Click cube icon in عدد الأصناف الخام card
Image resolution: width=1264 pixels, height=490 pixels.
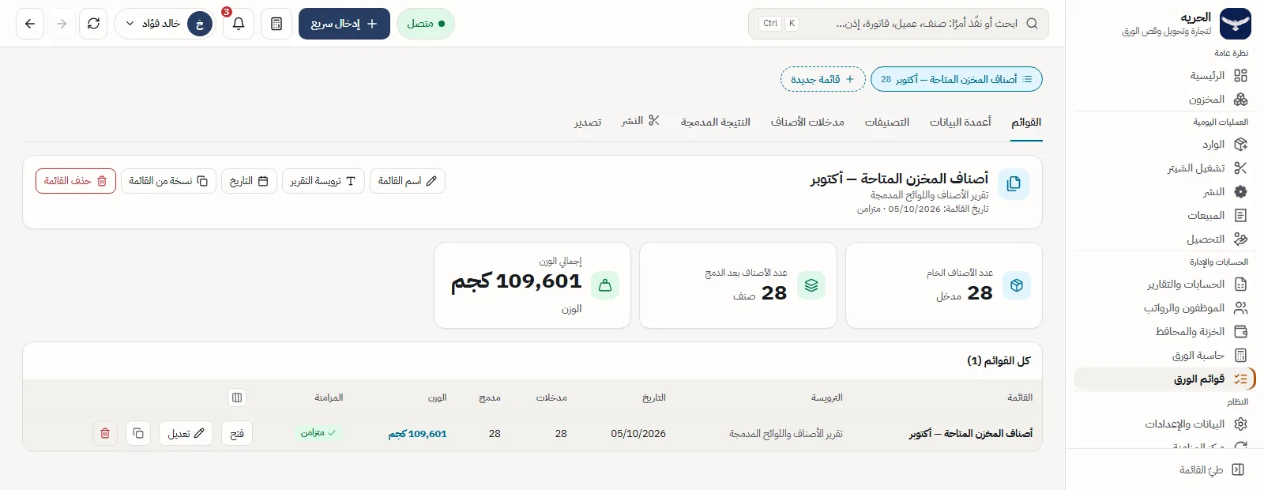pos(1017,285)
